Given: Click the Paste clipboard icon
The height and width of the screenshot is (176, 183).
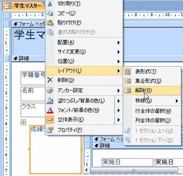Looking at the screenshot, I should 50,23.
